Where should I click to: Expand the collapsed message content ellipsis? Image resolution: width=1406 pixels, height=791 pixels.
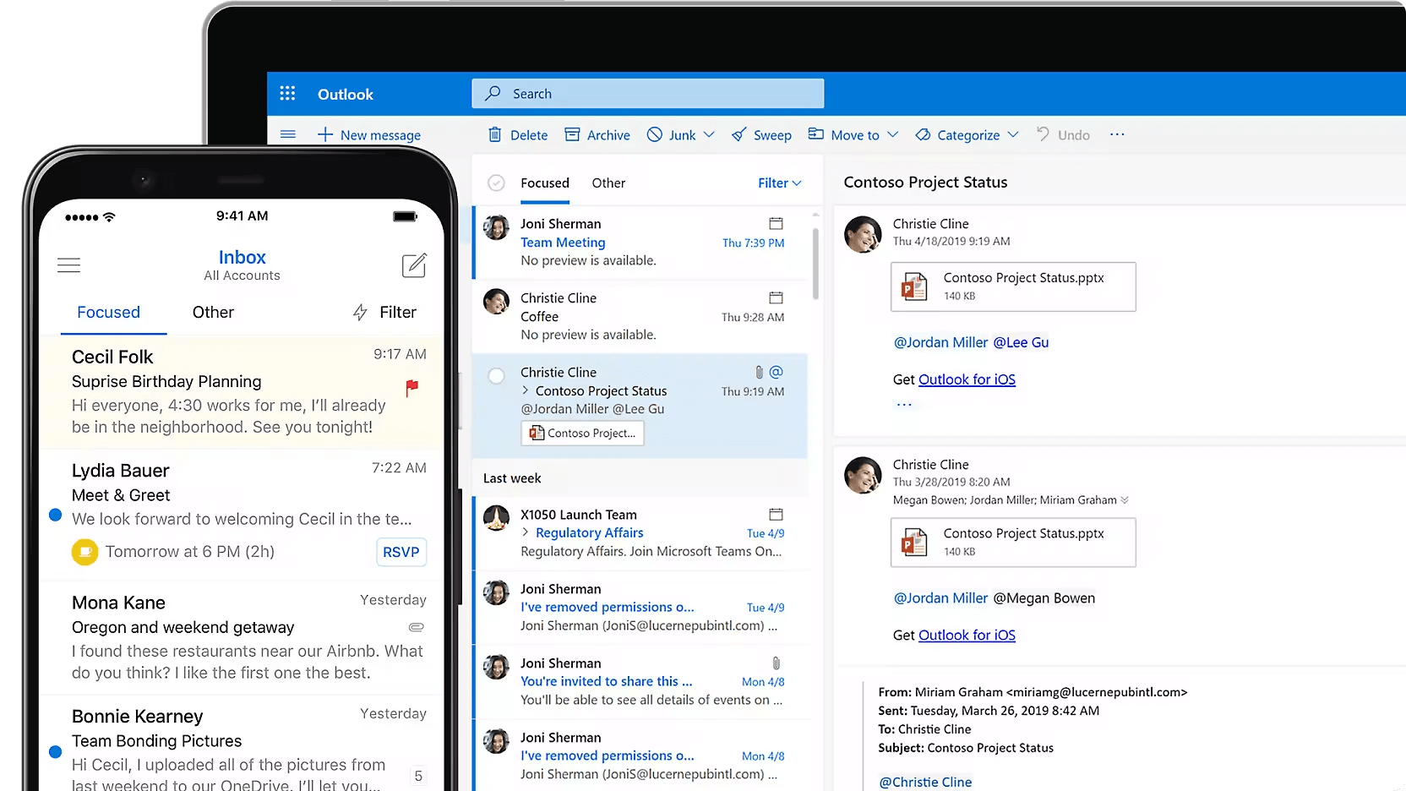904,405
